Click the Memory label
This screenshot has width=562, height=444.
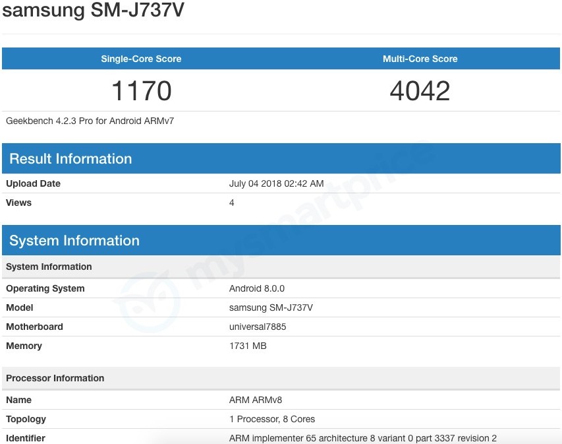coord(24,346)
